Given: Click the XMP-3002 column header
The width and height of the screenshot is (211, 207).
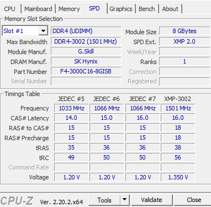Looking at the screenshot, I should (x=178, y=99).
